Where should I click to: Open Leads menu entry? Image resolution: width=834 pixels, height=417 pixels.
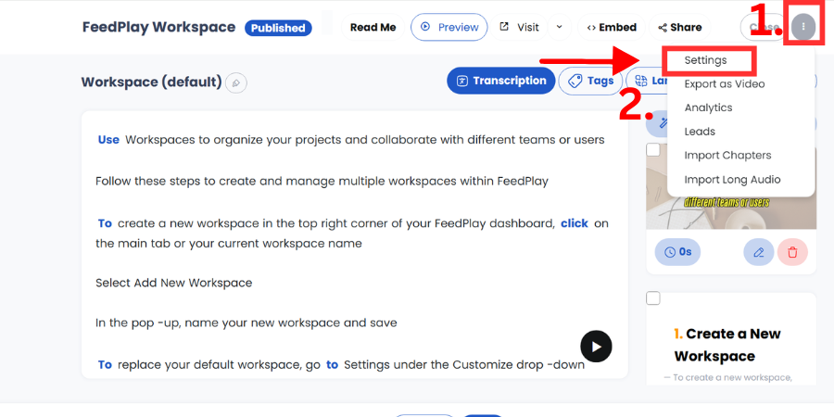pyautogui.click(x=700, y=132)
